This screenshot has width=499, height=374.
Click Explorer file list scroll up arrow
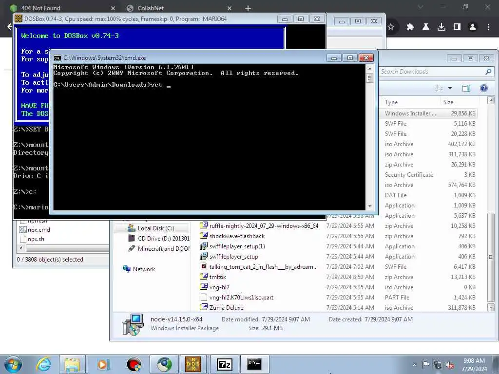pyautogui.click(x=491, y=100)
